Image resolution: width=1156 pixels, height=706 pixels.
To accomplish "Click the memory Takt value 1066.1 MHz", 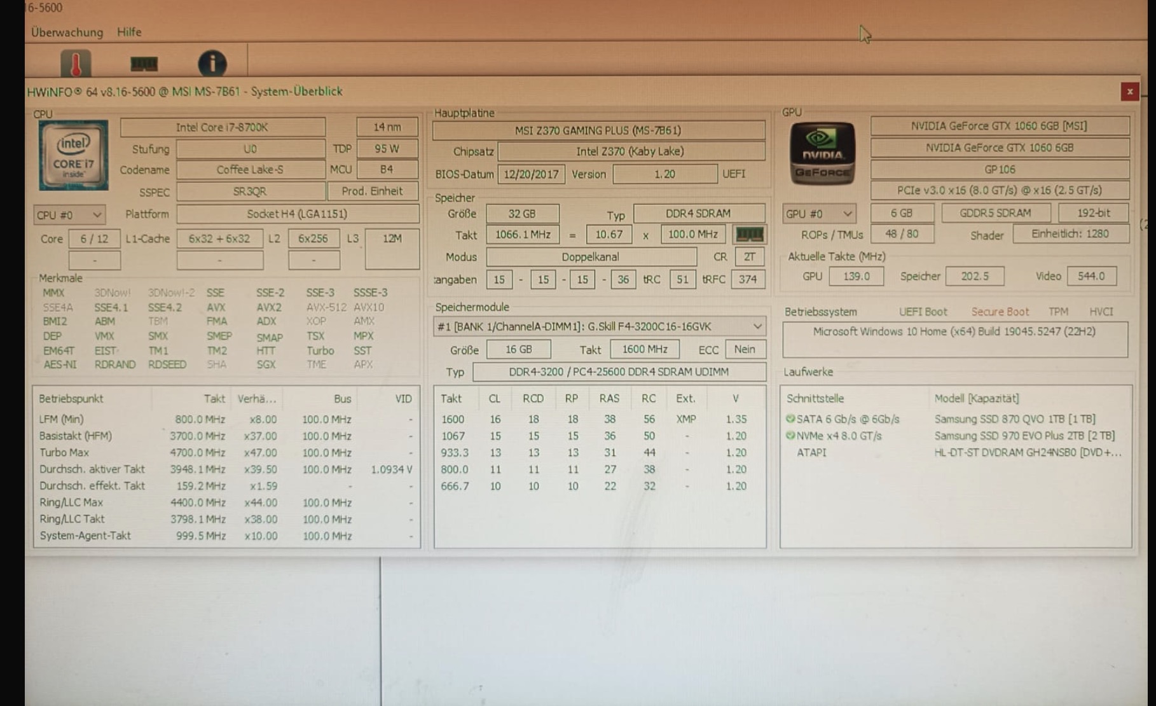I will (x=523, y=235).
